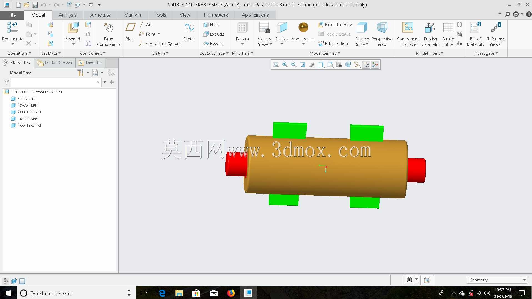The width and height of the screenshot is (532, 299).
Task: Click the Coordinate System button
Action: [160, 44]
